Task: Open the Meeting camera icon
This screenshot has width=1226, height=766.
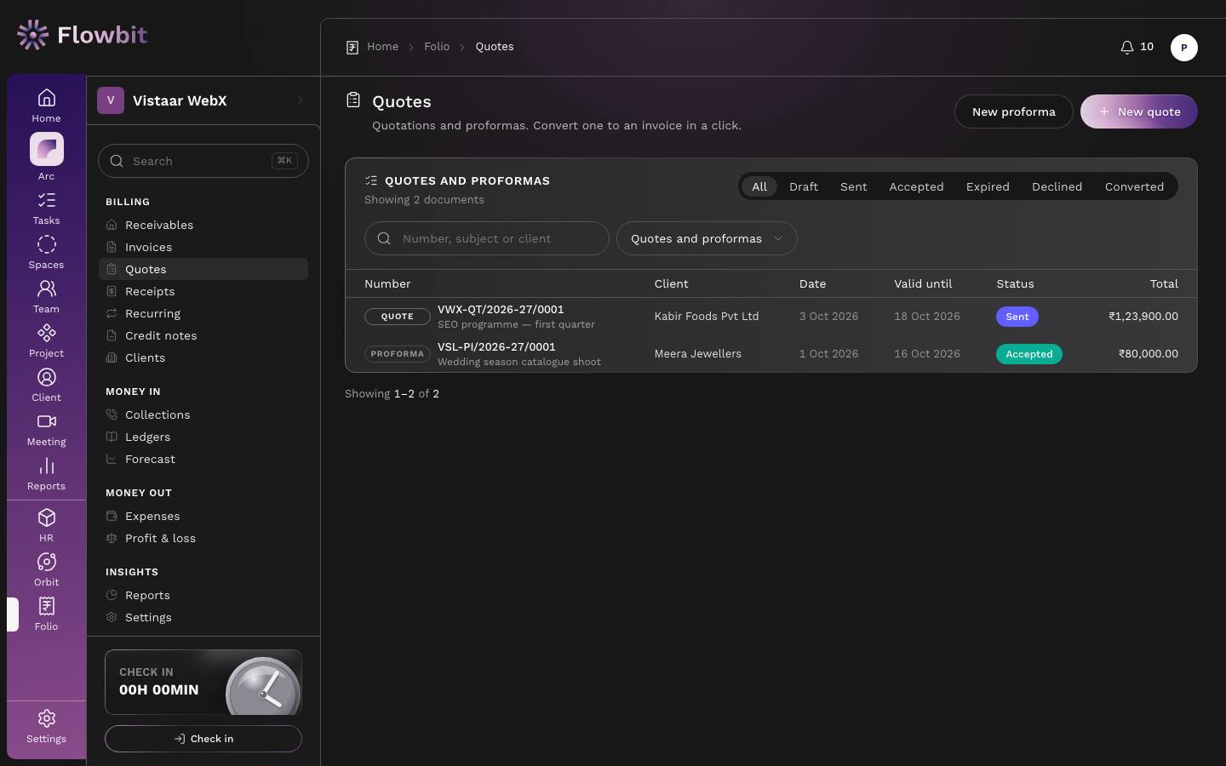Action: [x=46, y=429]
